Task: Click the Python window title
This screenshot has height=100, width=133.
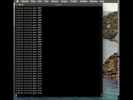Action: pyautogui.click(x=59, y=5)
